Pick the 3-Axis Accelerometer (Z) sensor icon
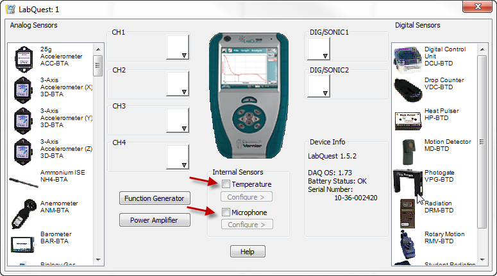 (23, 151)
